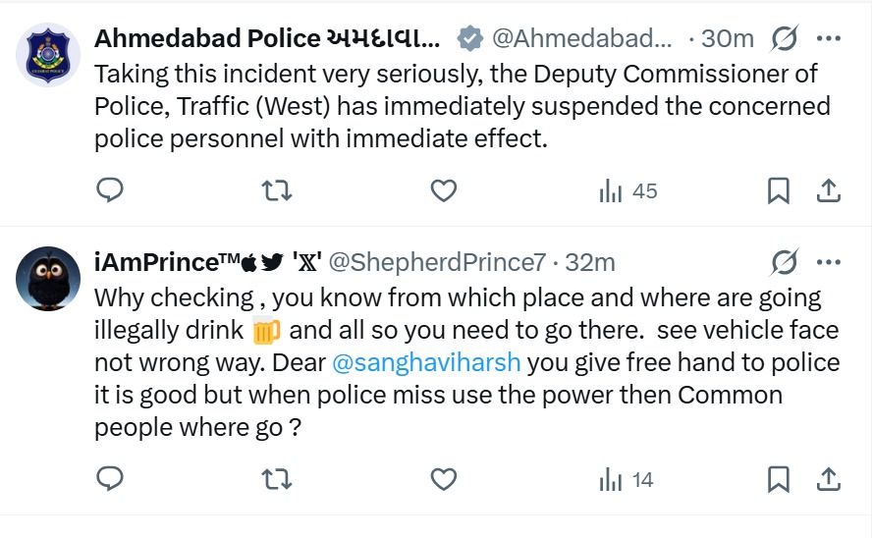The height and width of the screenshot is (538, 873).
Task: Like the Ahmedabad Police tweet
Action: [x=444, y=189]
